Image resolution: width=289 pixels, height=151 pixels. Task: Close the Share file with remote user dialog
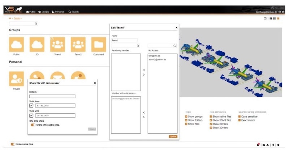point(95,83)
